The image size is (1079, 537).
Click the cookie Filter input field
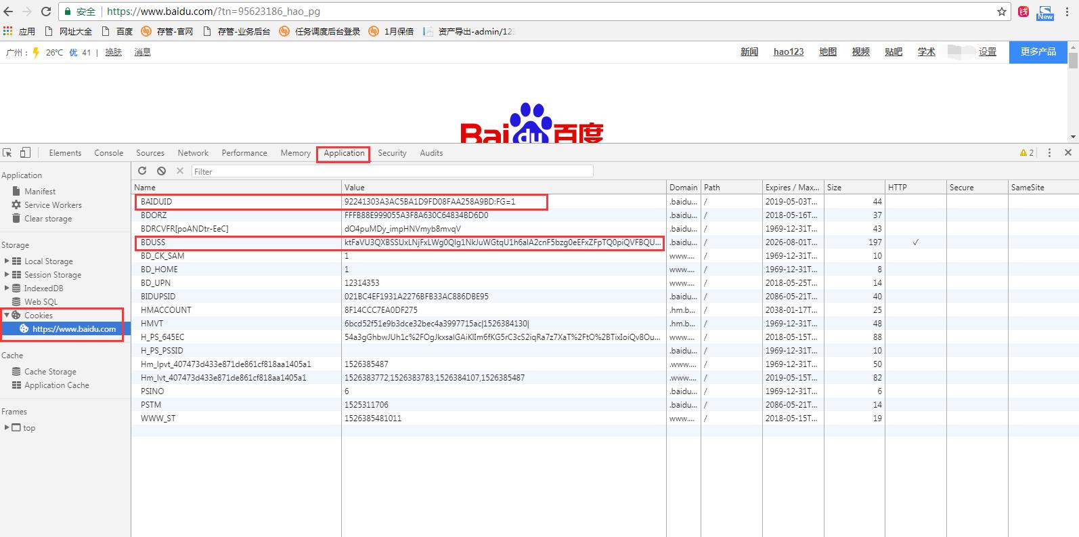[x=392, y=171]
